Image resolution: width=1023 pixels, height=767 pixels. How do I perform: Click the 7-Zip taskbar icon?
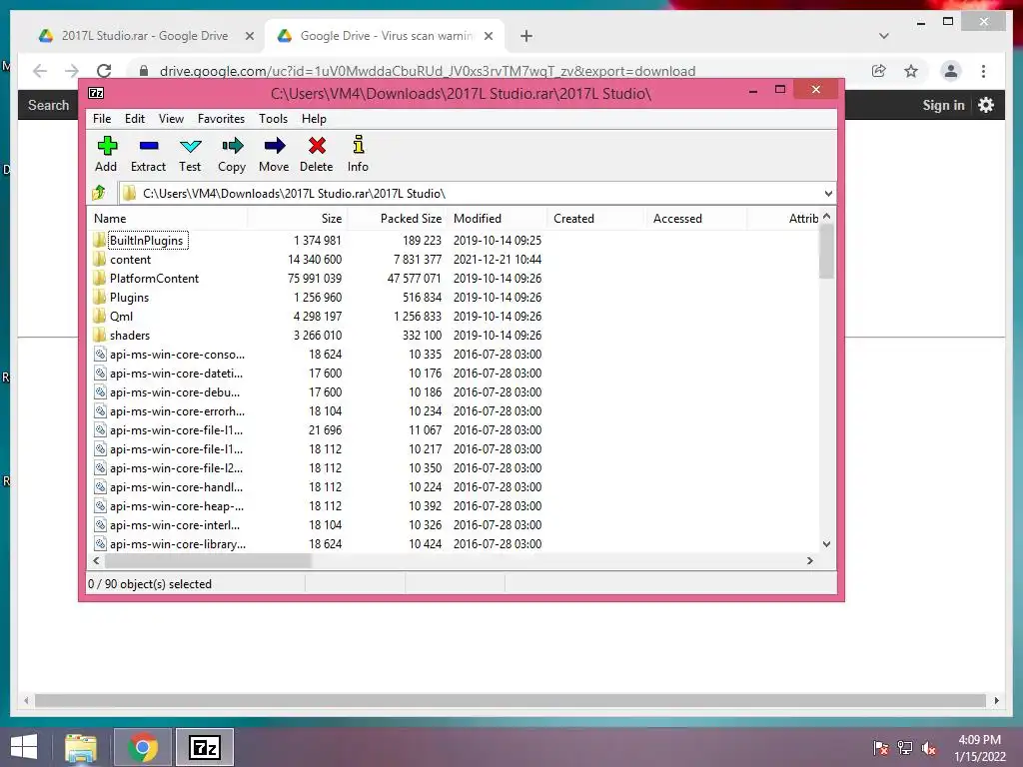[x=204, y=747]
